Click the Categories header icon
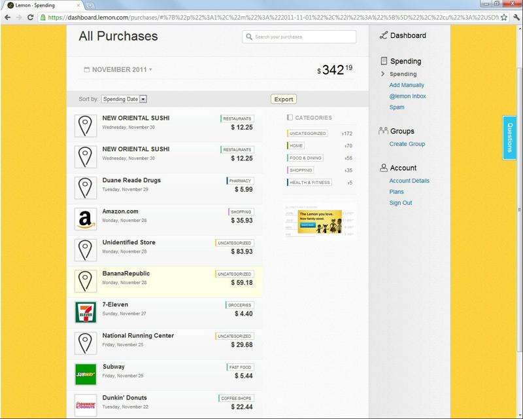Viewport: 523px width, 419px height. click(290, 118)
